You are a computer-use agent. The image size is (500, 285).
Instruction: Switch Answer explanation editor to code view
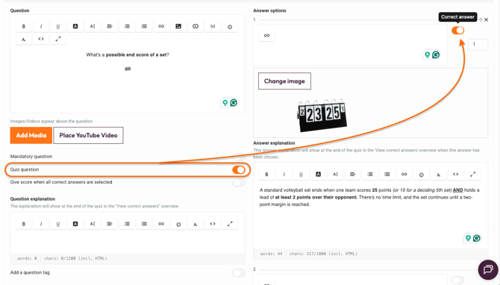click(x=456, y=175)
